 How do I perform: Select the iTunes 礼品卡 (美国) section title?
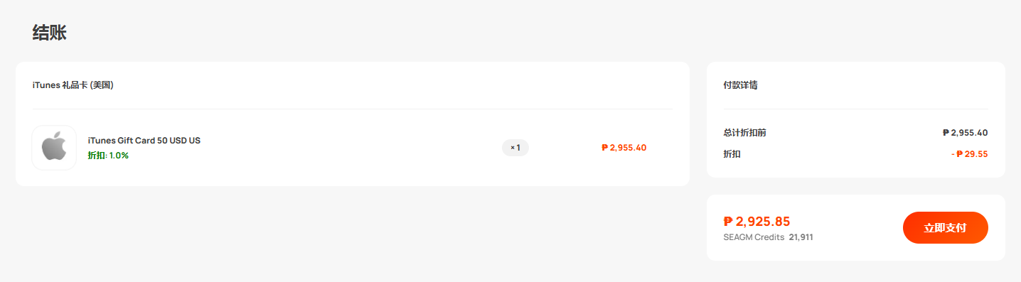pyautogui.click(x=73, y=85)
